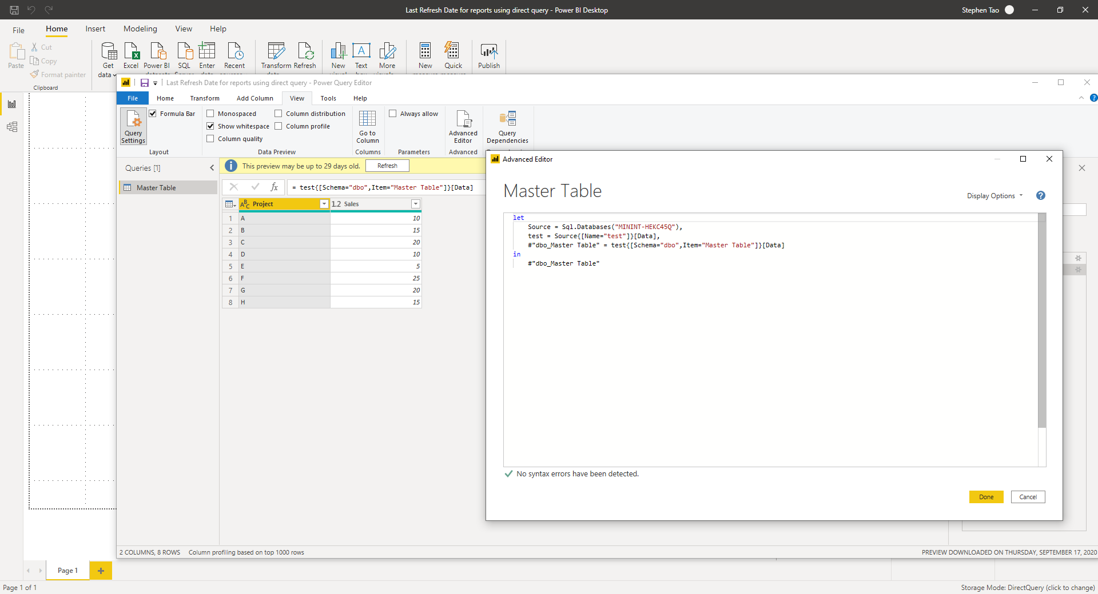Click Refresh icon in Power BI ribbon
The image size is (1098, 594).
click(305, 56)
